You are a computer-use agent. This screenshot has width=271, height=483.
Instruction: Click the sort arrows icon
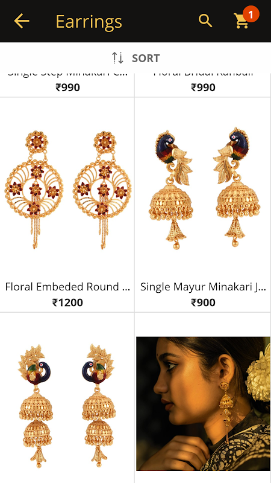[x=117, y=58]
